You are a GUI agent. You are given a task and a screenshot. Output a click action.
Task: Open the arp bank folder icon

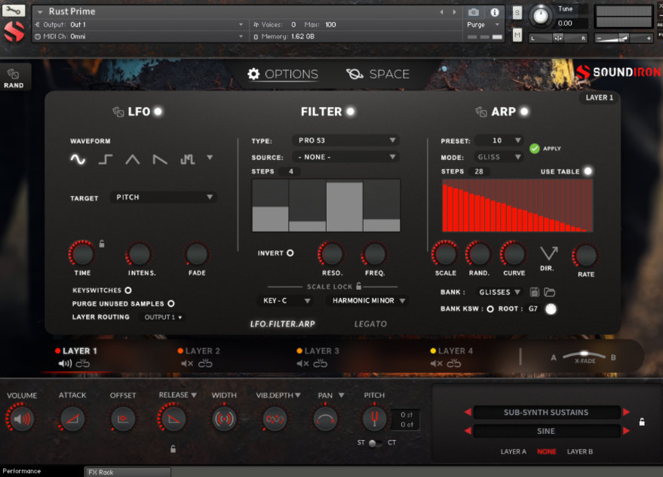[550, 292]
